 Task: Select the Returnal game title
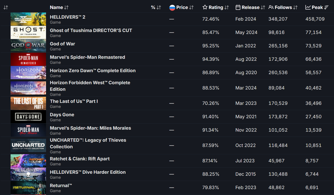(61, 186)
